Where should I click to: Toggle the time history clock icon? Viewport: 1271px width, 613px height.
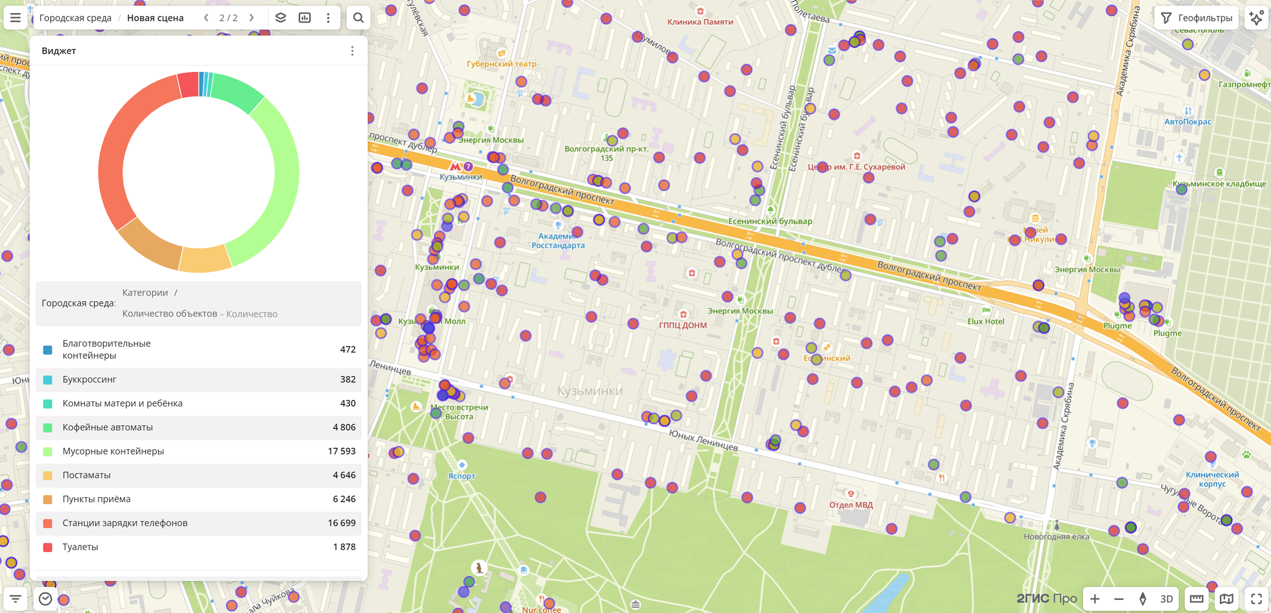click(45, 599)
